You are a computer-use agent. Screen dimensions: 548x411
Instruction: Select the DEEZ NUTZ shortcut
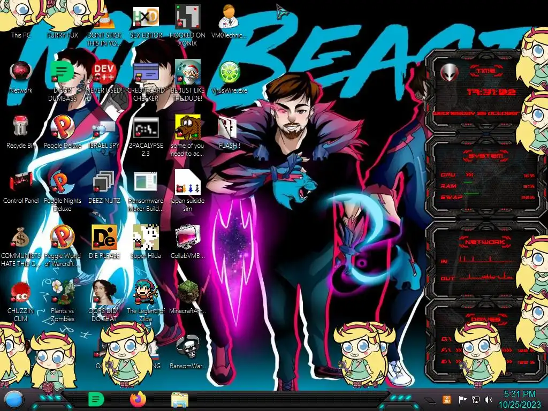[104, 187]
